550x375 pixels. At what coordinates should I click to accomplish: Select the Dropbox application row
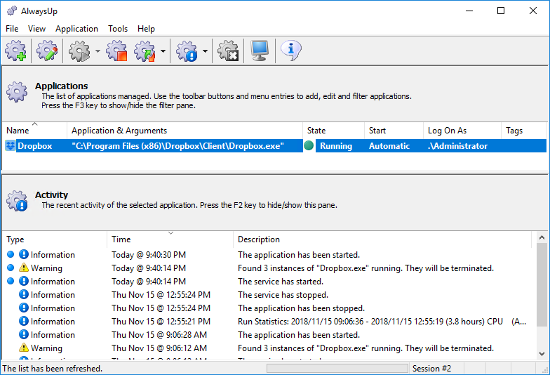(275, 146)
